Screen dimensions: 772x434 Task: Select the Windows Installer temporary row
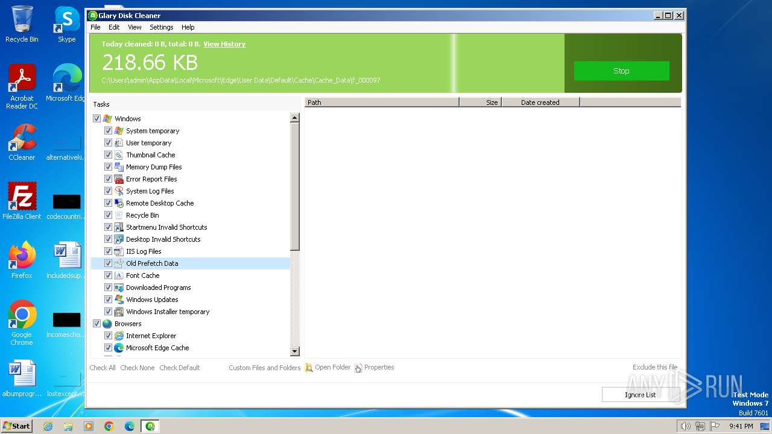[191, 312]
